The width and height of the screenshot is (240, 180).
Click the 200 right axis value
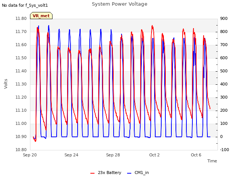coord(224,110)
